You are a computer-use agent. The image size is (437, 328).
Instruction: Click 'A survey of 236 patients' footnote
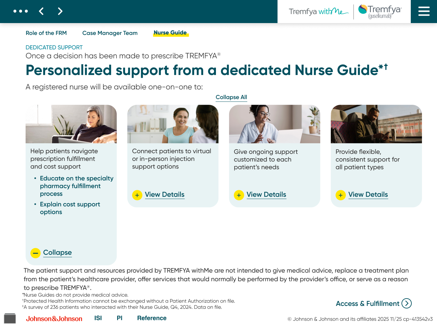coord(122,307)
